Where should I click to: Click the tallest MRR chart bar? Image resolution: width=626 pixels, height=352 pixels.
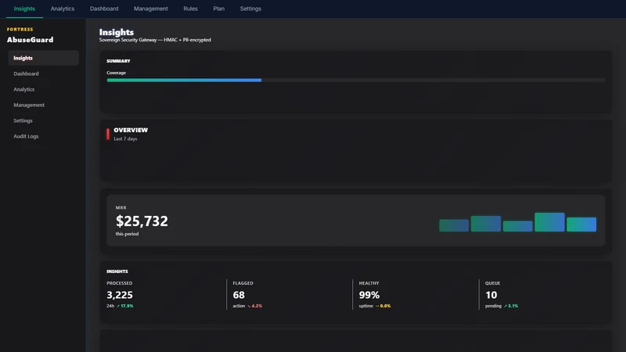[549, 222]
